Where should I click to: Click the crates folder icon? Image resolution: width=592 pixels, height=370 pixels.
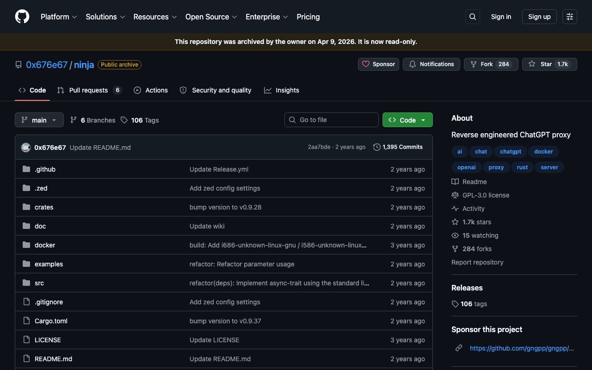[26, 207]
